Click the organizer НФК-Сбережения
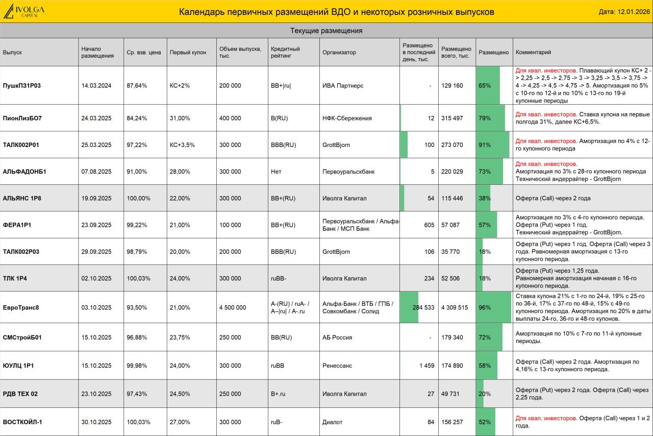Screen dimensions: 653x436 coord(347,118)
